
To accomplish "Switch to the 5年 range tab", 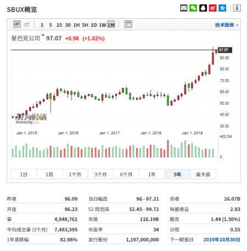I will (x=177, y=174).
